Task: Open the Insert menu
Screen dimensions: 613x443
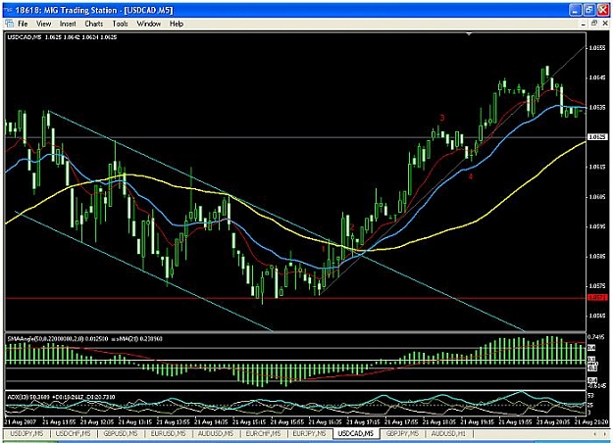Action: tap(68, 24)
